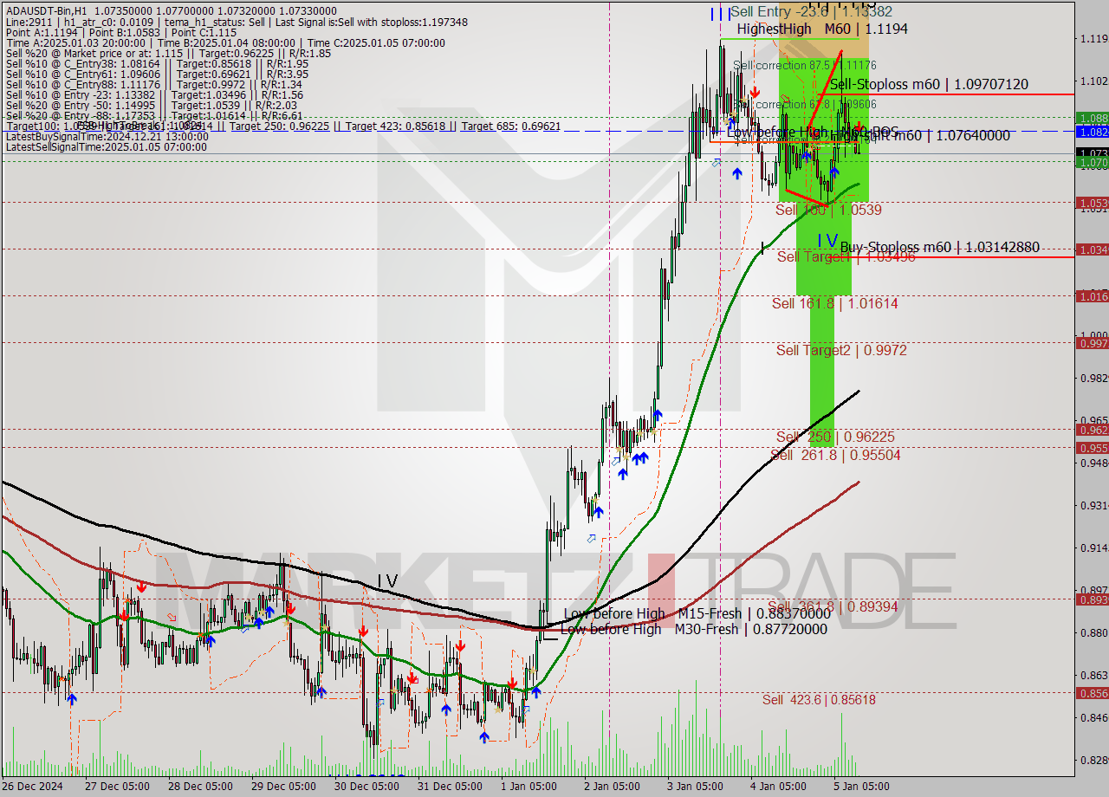Click the red 0.955 price tag
1109x797 pixels.
coord(1092,448)
